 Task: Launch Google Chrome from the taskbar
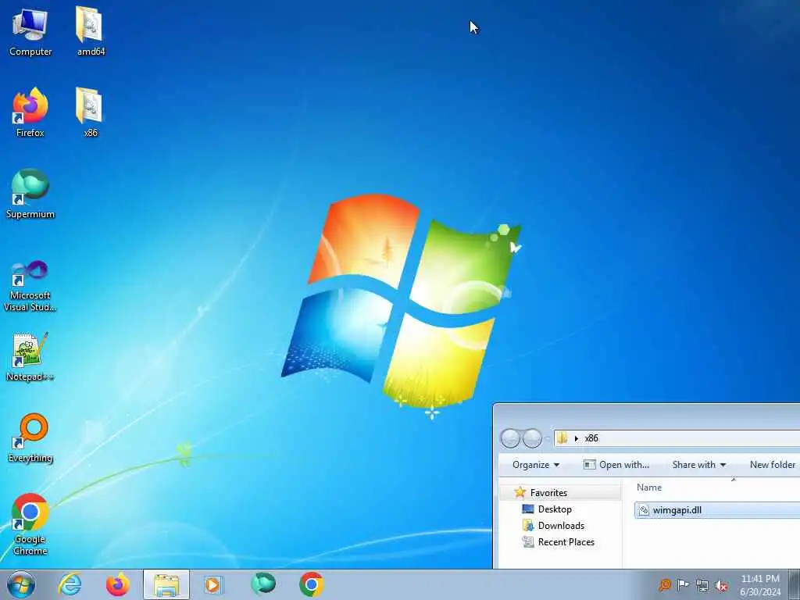point(311,584)
